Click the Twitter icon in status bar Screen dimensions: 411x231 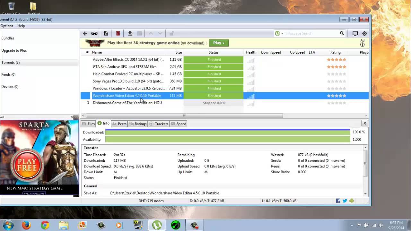345,201
